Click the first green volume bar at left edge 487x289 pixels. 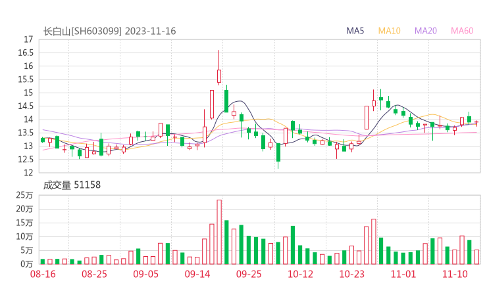[x=43, y=261]
